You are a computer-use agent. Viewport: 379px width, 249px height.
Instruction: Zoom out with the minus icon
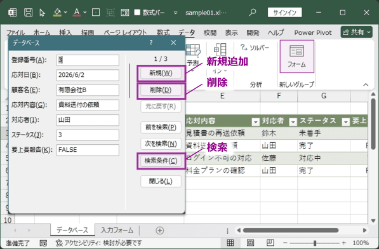tap(285, 243)
